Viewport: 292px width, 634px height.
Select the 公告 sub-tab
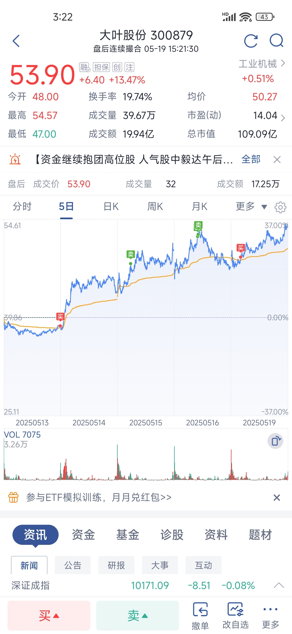pos(73,565)
